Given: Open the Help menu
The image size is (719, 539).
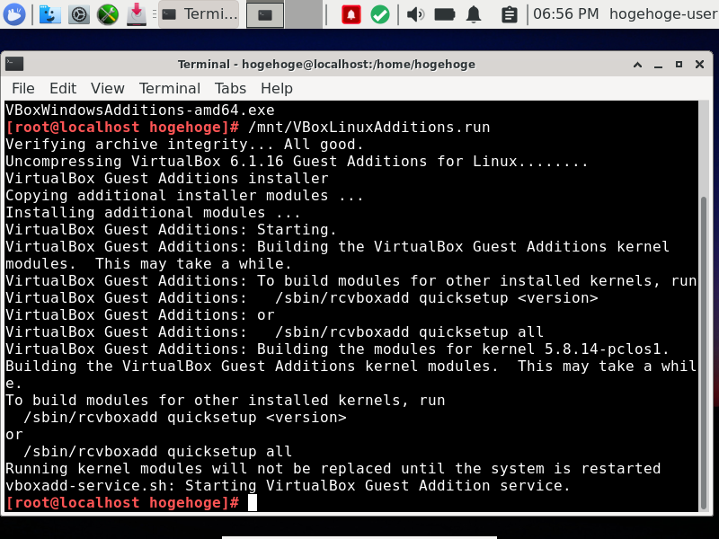Looking at the screenshot, I should click(277, 88).
